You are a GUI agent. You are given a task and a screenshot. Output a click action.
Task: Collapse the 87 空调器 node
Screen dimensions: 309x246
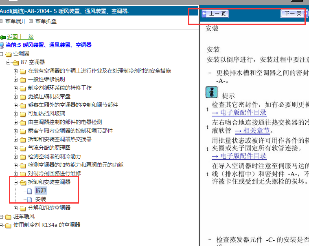8,62
